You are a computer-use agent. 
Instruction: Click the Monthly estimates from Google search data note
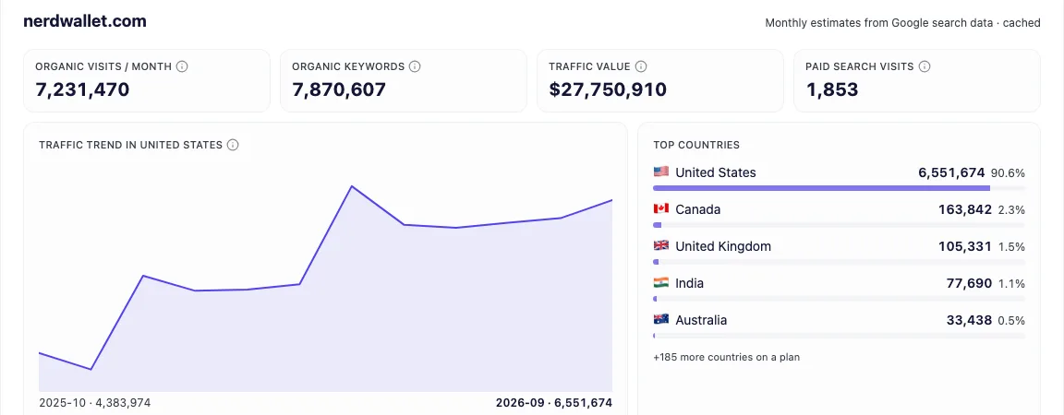point(902,22)
